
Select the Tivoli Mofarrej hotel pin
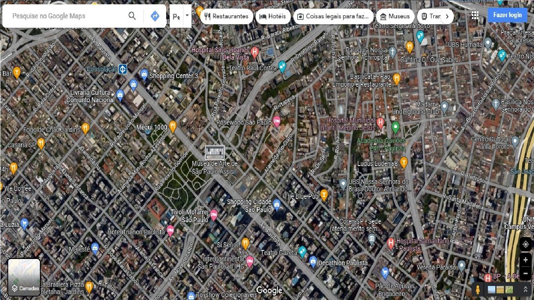[213, 214]
